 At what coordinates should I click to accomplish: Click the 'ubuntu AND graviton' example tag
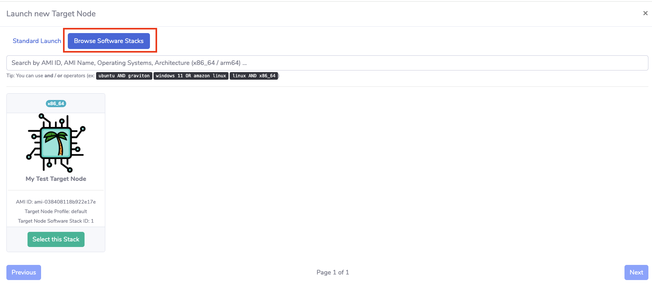(124, 76)
